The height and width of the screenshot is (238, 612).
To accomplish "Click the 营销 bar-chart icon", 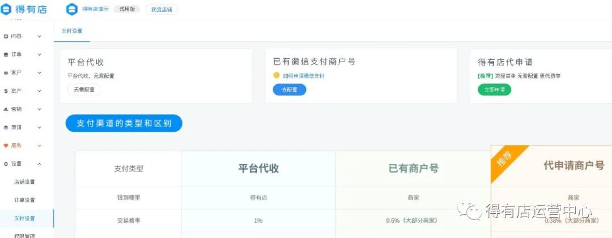I will [x=6, y=109].
